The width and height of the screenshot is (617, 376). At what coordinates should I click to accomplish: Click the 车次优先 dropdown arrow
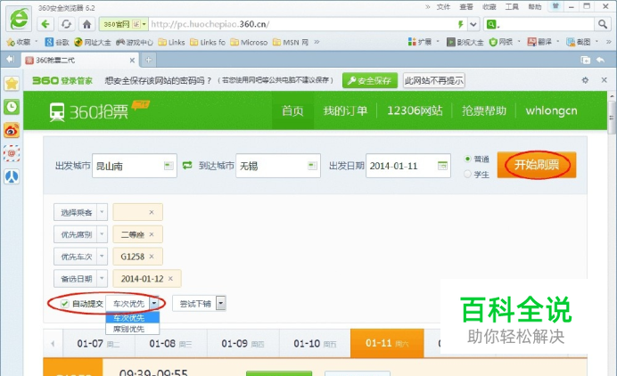(154, 303)
